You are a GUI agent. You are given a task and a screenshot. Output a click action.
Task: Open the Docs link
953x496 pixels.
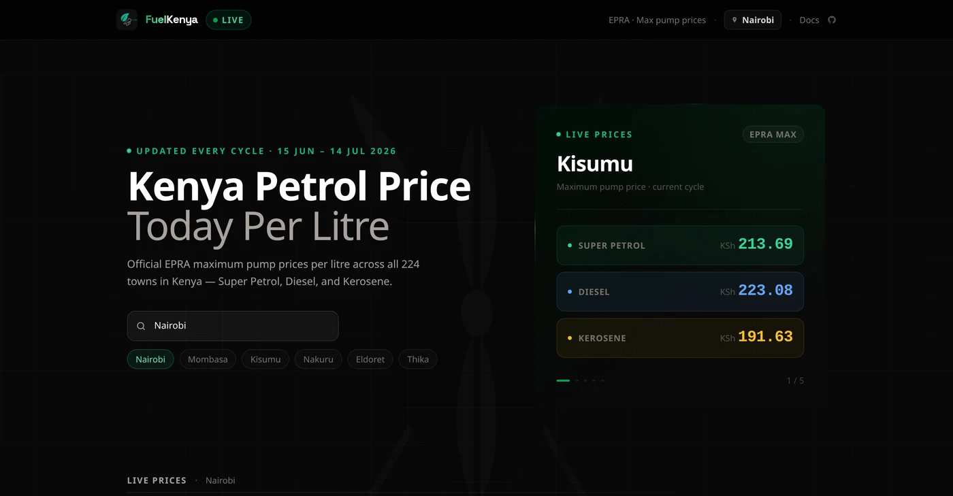tap(809, 20)
